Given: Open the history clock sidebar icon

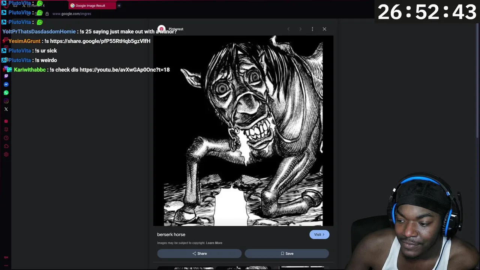Looking at the screenshot, I should point(6,138).
